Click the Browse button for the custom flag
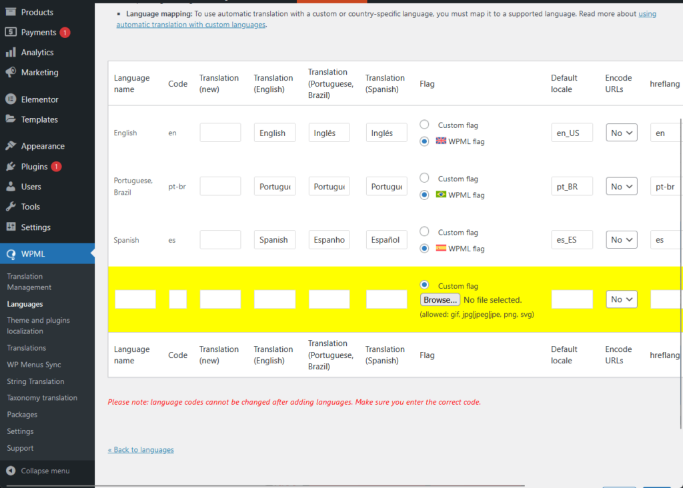683x488 pixels. (440, 299)
